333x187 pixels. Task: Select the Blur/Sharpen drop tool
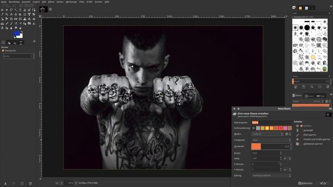coord(11,28)
